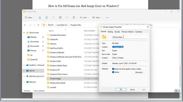Select the Windows Media Player folder

(x=73, y=65)
